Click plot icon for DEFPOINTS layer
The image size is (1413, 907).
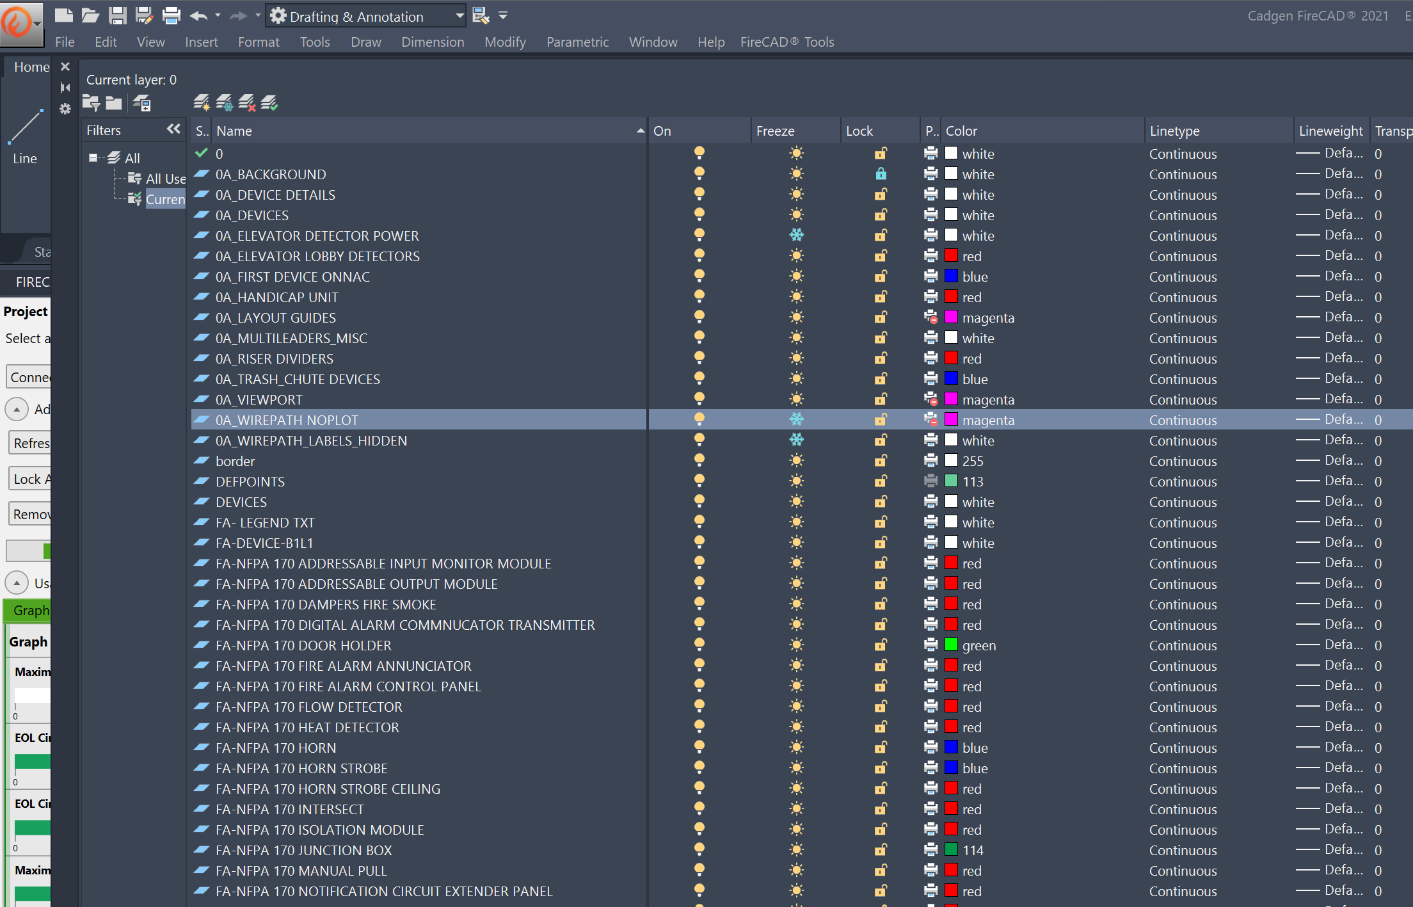point(931,481)
